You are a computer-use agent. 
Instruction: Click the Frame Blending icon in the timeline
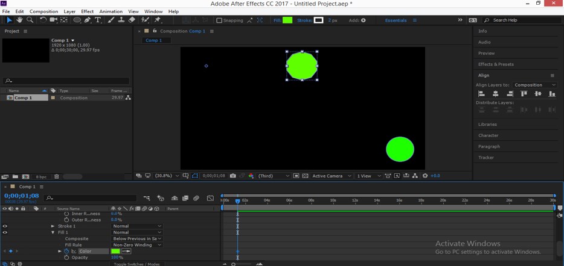185,198
